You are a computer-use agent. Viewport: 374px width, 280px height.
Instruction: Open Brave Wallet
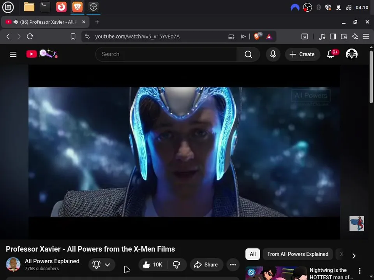[x=344, y=37]
